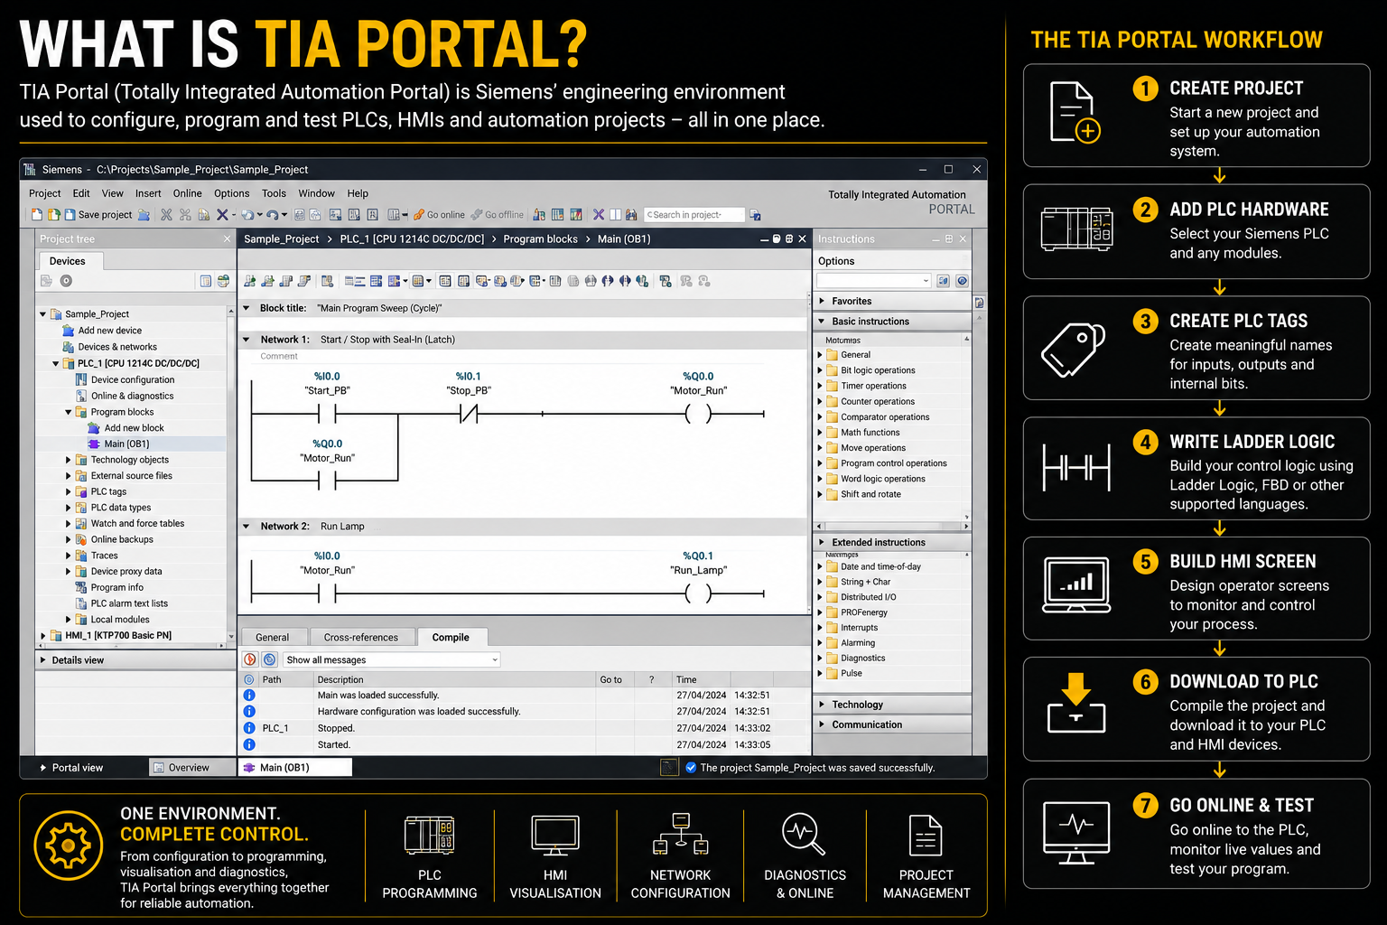
Task: Click the blue X delete icon beside undo
Action: pyautogui.click(x=222, y=215)
